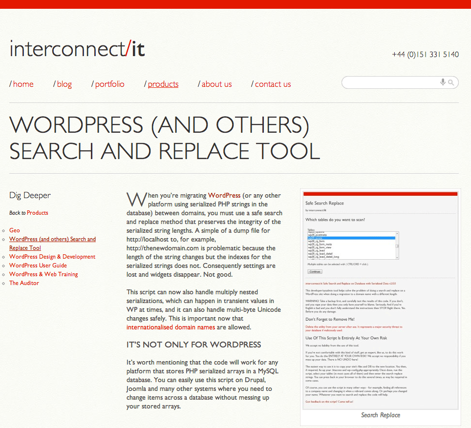Click the WordPress Search and Replace Tool page title
The width and height of the screenshot is (471, 428).
point(165,138)
